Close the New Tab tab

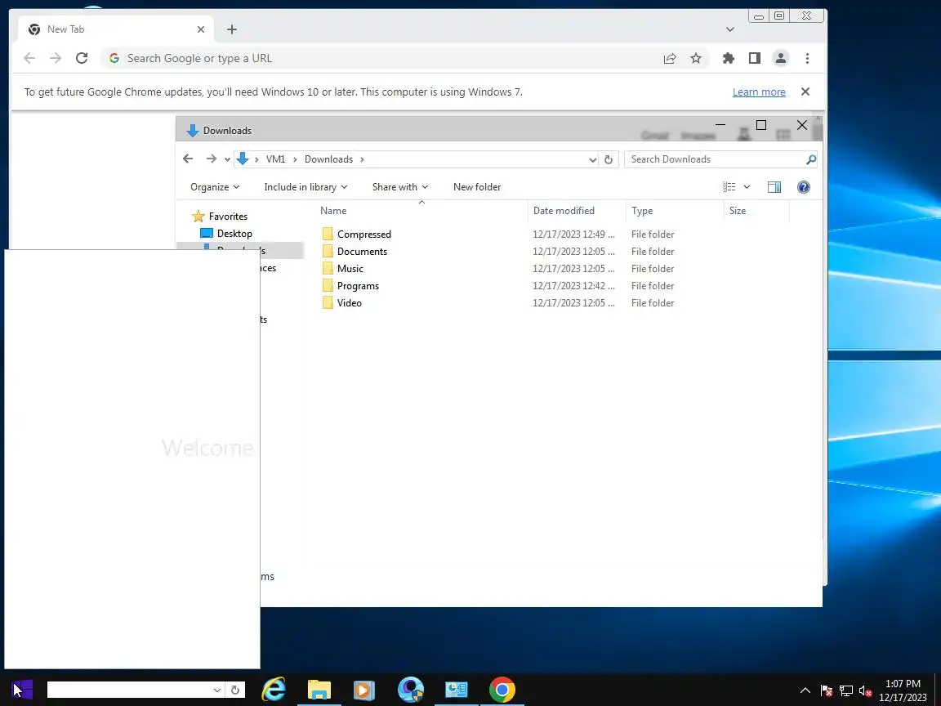coord(200,29)
